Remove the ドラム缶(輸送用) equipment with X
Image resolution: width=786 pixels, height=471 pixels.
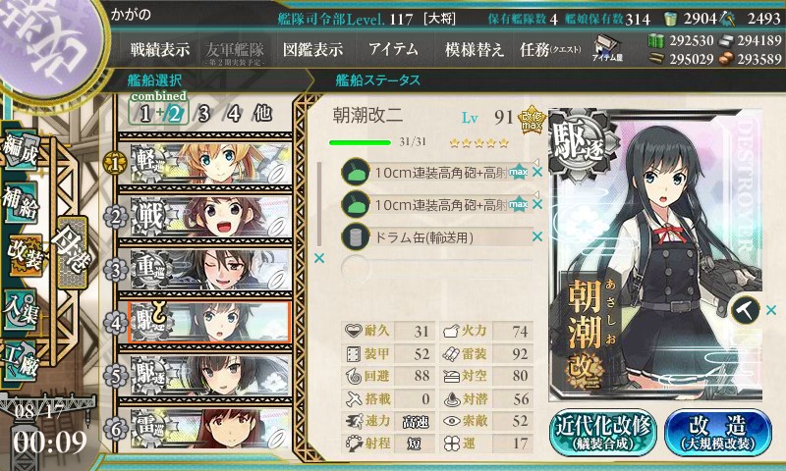click(x=537, y=236)
